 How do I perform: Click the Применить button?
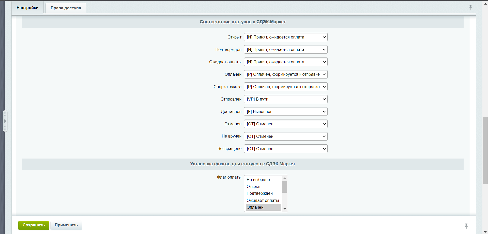pos(66,225)
